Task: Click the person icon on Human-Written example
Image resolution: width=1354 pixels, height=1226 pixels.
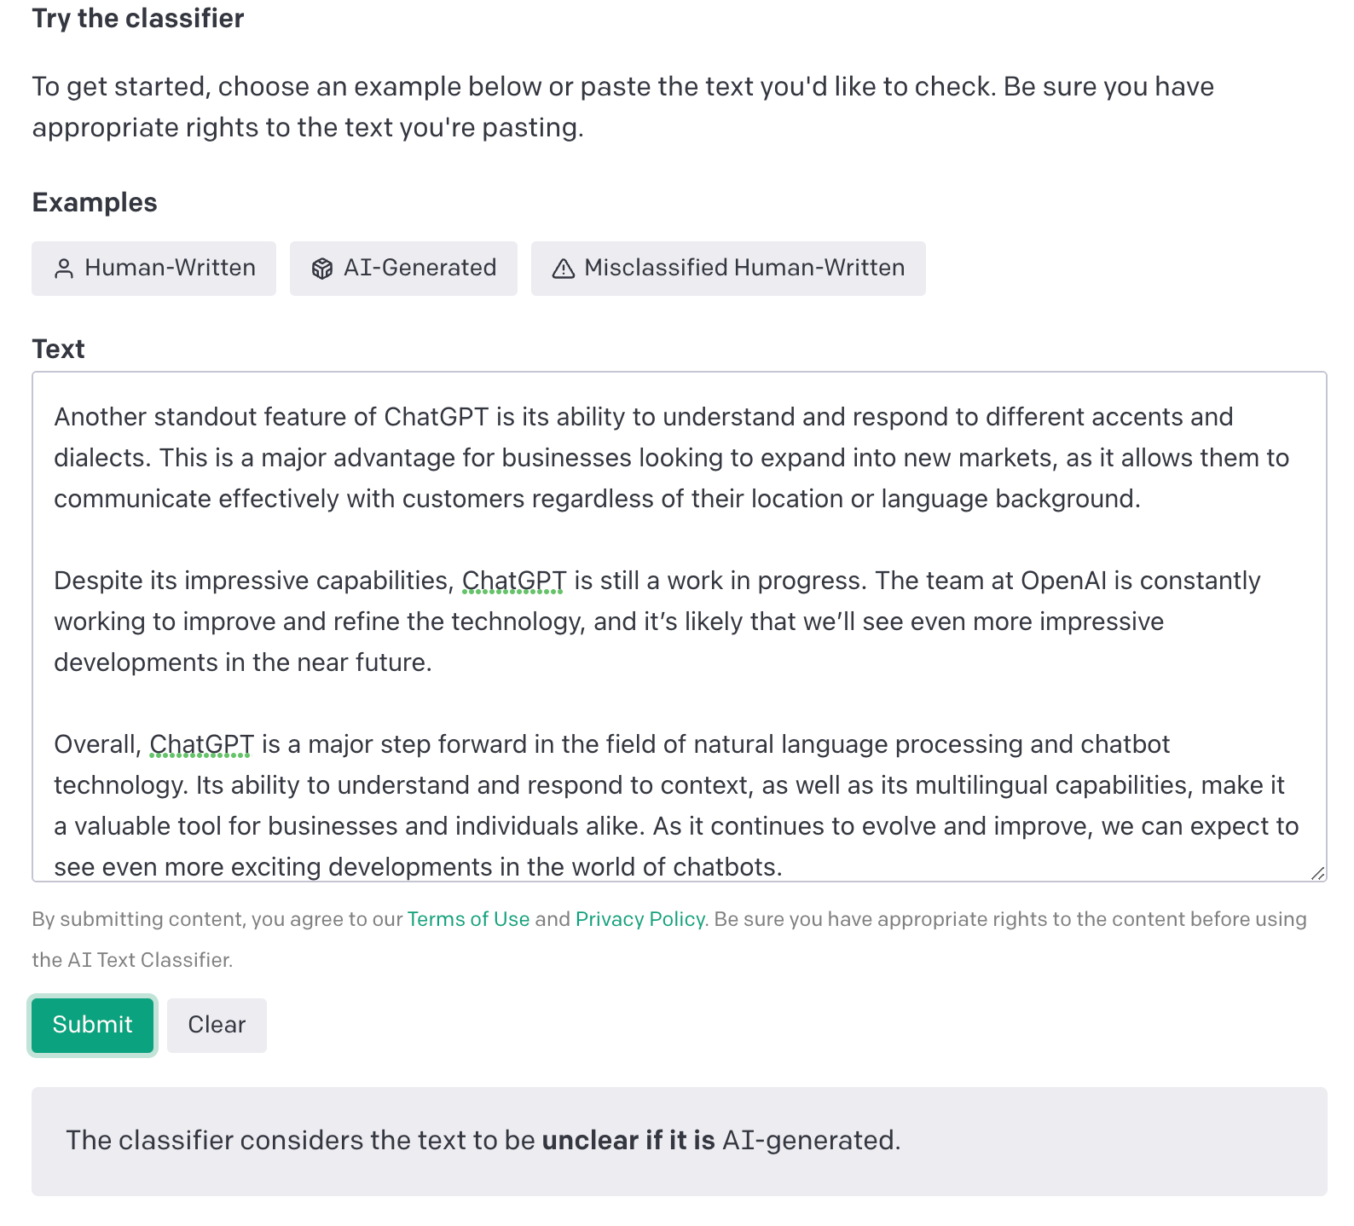Action: point(65,269)
